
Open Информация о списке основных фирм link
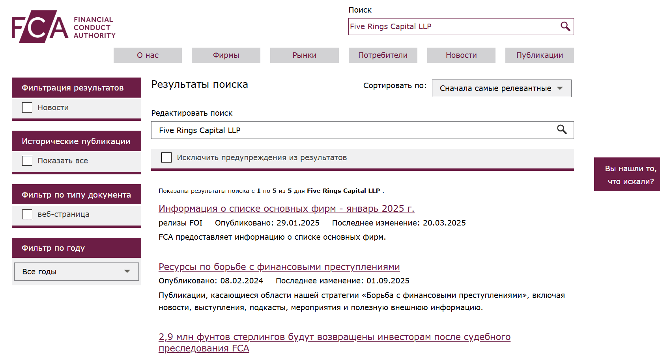click(286, 209)
